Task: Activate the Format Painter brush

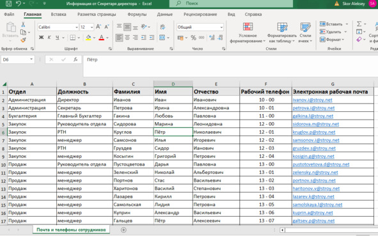Action: (23, 40)
